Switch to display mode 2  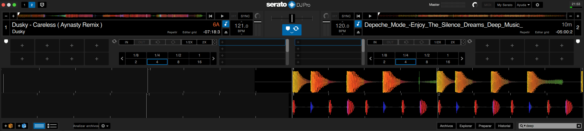(32, 5)
